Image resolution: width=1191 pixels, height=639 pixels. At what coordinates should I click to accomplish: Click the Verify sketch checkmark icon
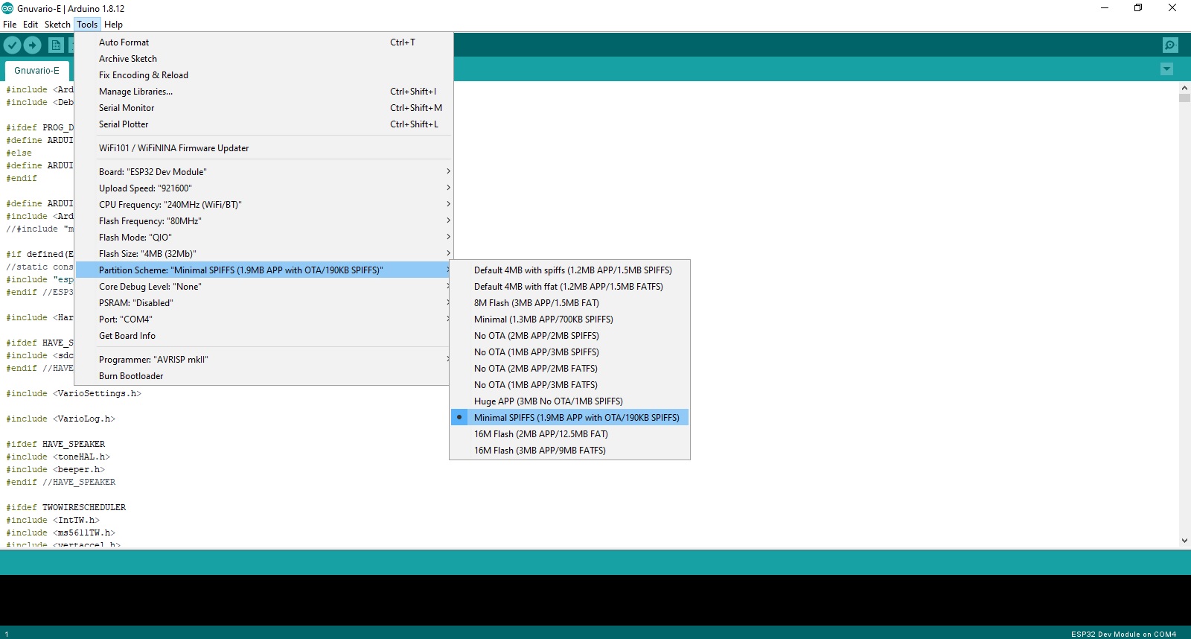pyautogui.click(x=12, y=45)
